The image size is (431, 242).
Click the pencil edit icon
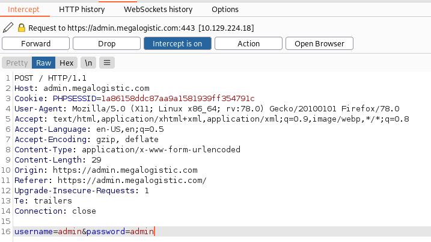pos(8,28)
